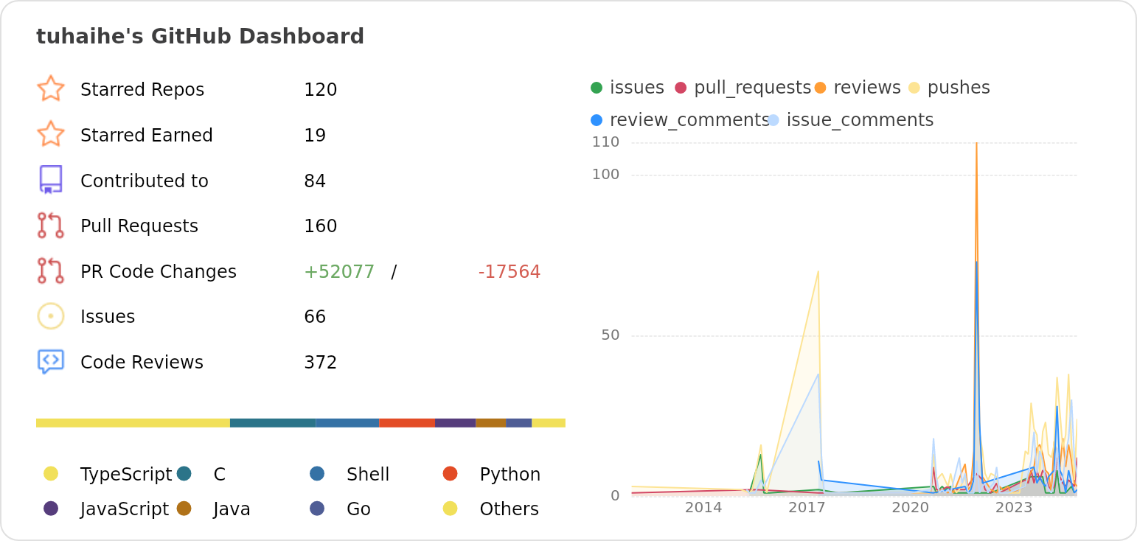Click the Code Reviews chat icon
The height and width of the screenshot is (541, 1137).
pos(51,362)
